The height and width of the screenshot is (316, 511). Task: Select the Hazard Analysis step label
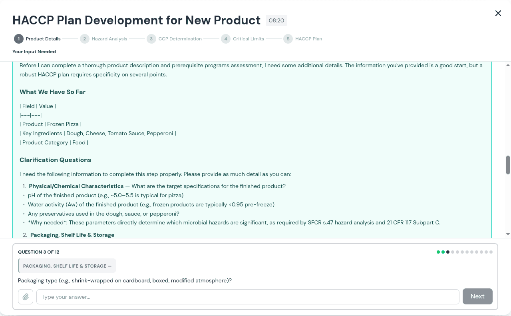(109, 39)
